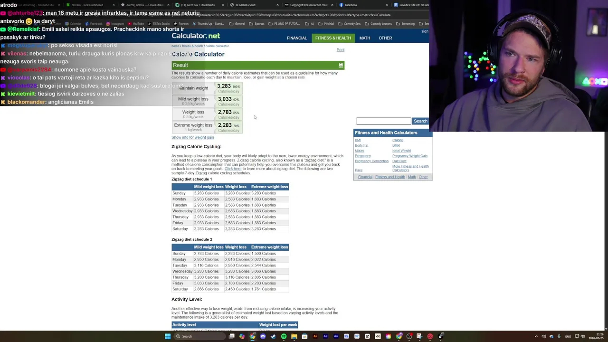Open MATH menu on Calculator.net

[365, 38]
